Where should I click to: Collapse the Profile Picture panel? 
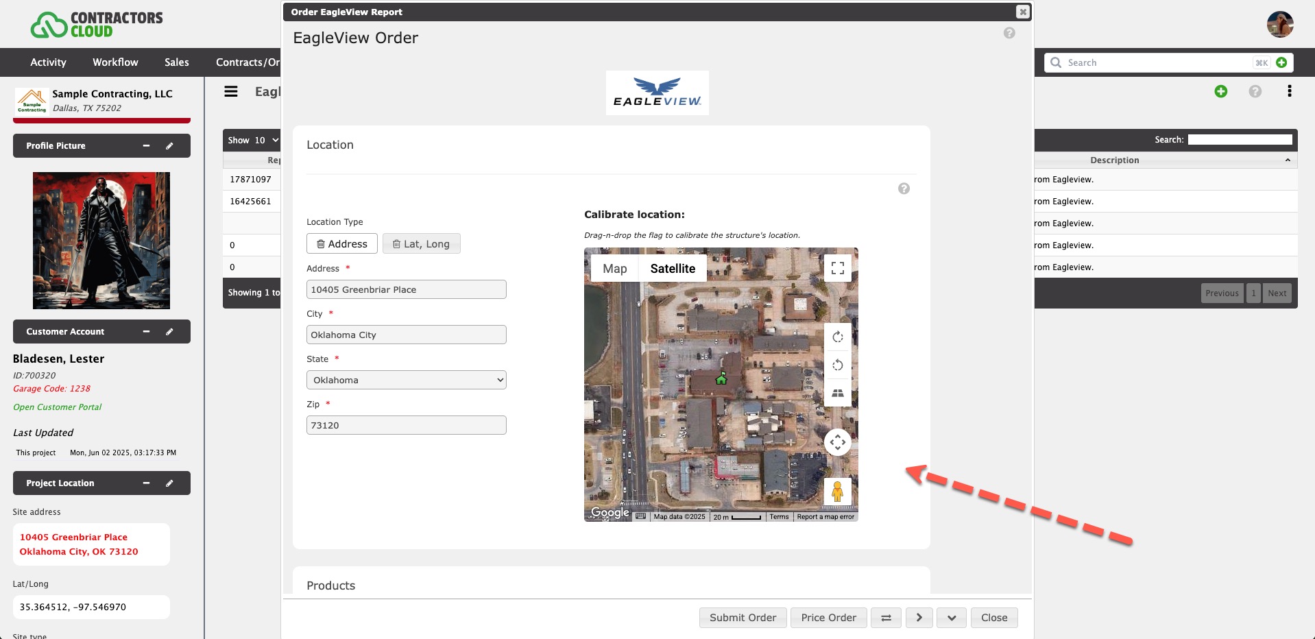(146, 146)
